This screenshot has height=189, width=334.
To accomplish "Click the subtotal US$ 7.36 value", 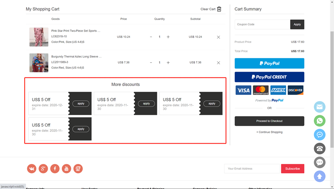I will [x=195, y=62].
